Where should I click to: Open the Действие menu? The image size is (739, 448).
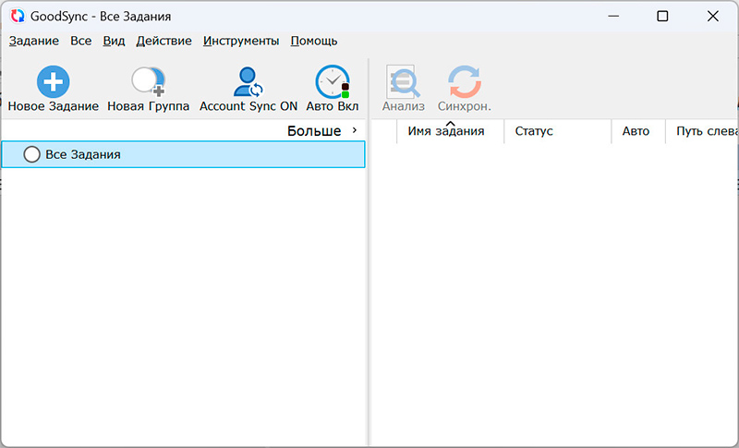click(x=164, y=41)
